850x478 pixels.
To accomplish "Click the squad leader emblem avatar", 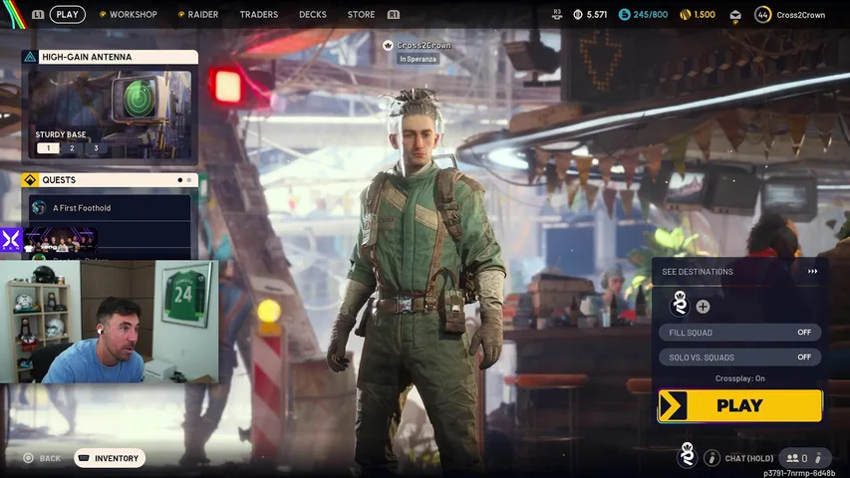I will click(680, 304).
